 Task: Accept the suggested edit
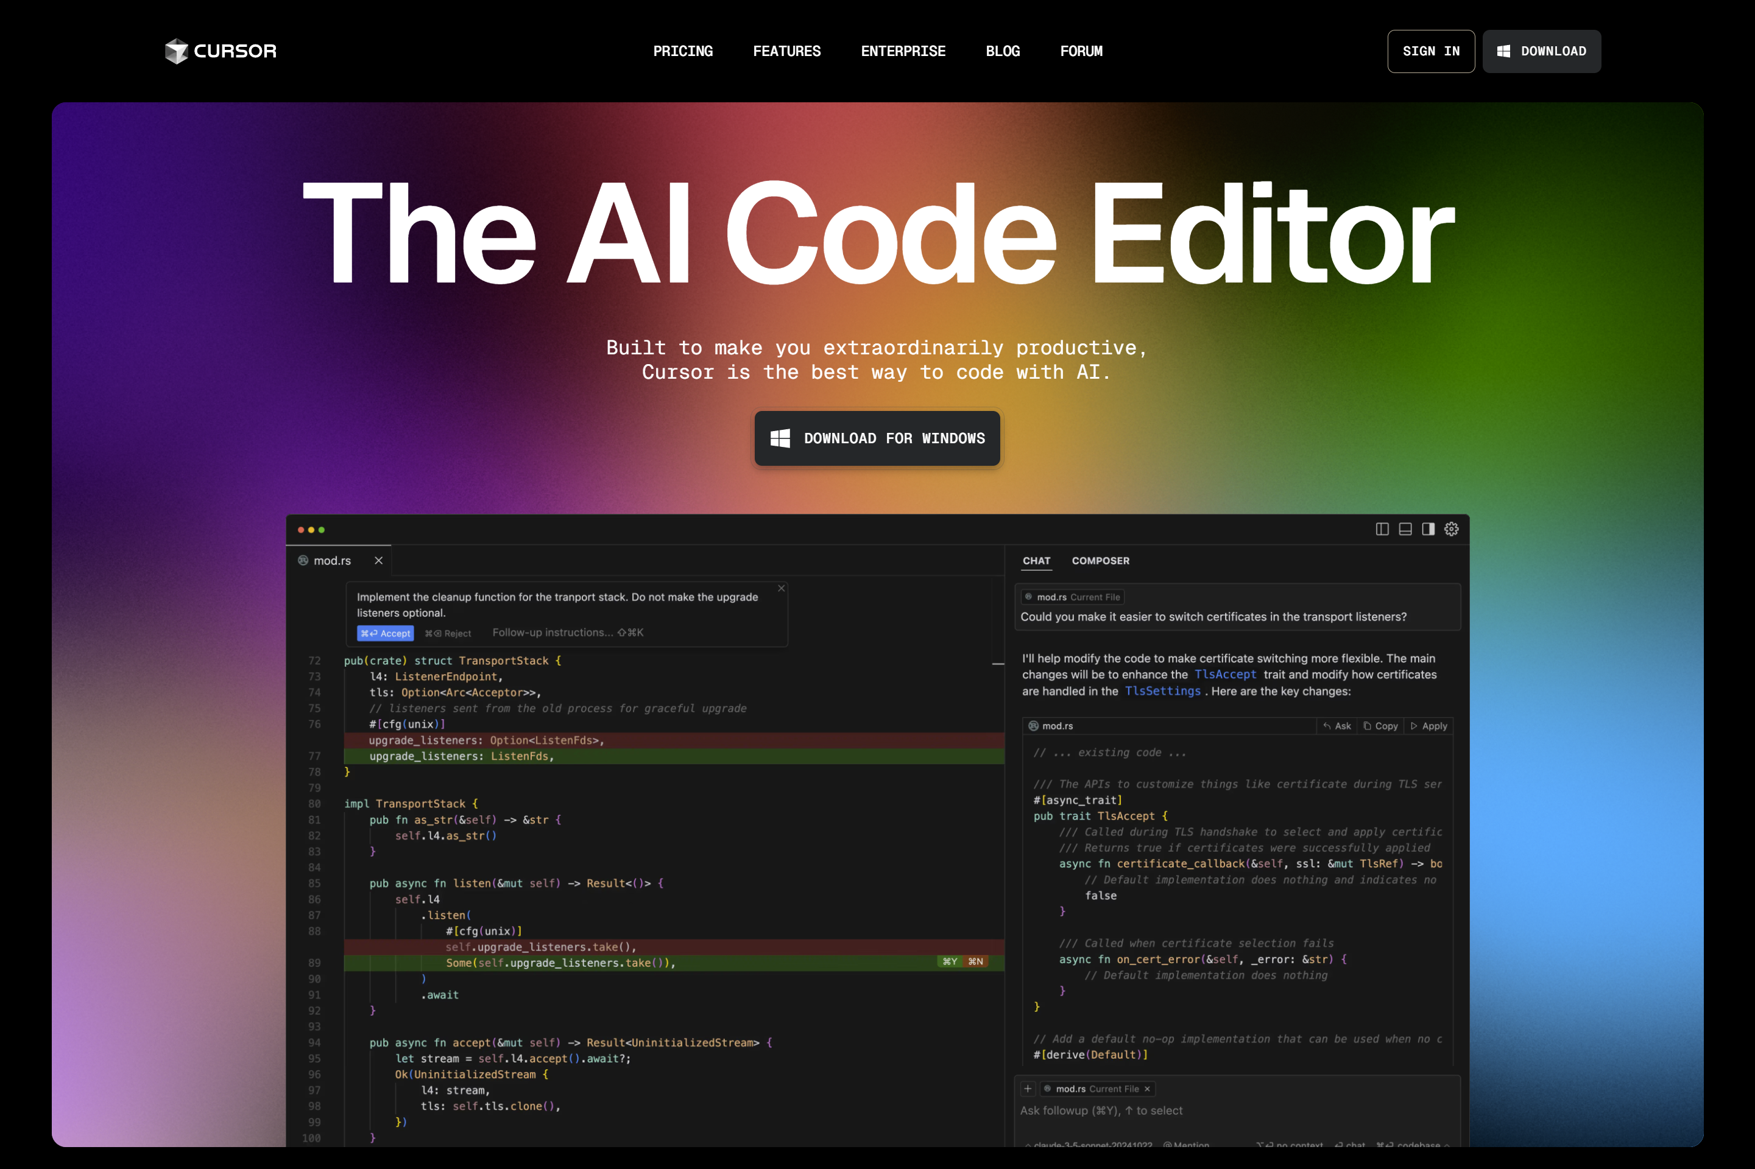tap(386, 633)
